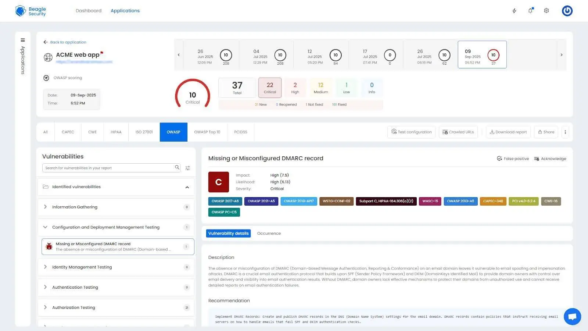Mark the DMARC finding as False positive
The image size is (588, 331).
pyautogui.click(x=513, y=159)
